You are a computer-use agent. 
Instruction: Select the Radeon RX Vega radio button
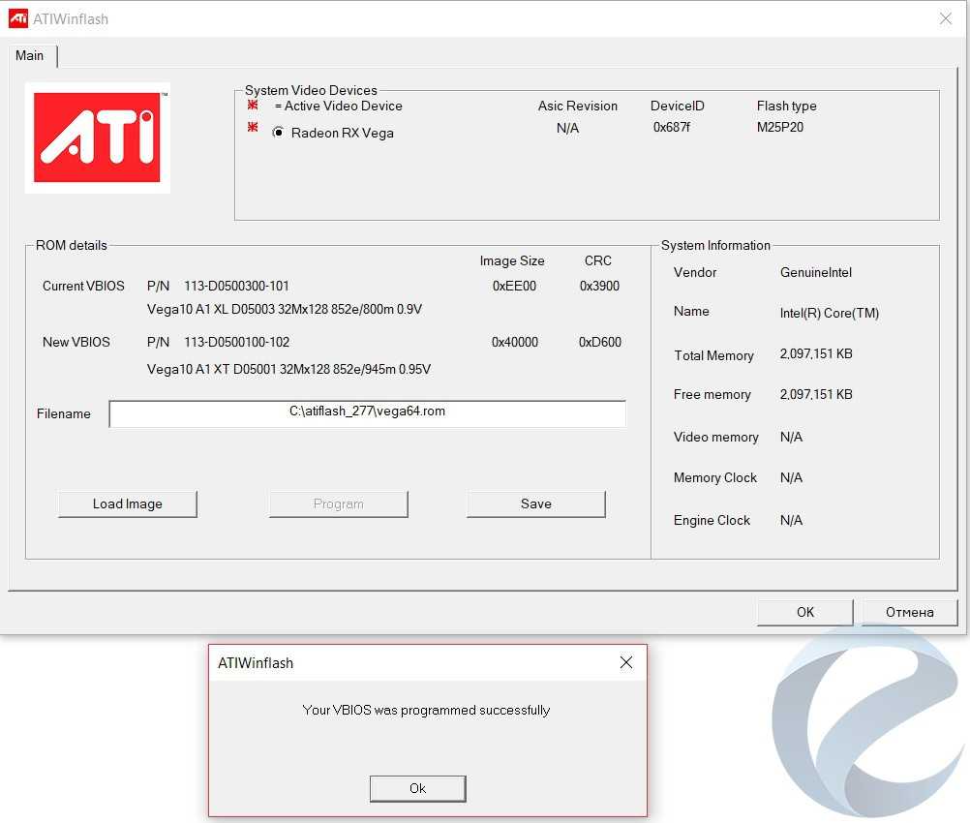click(x=279, y=133)
